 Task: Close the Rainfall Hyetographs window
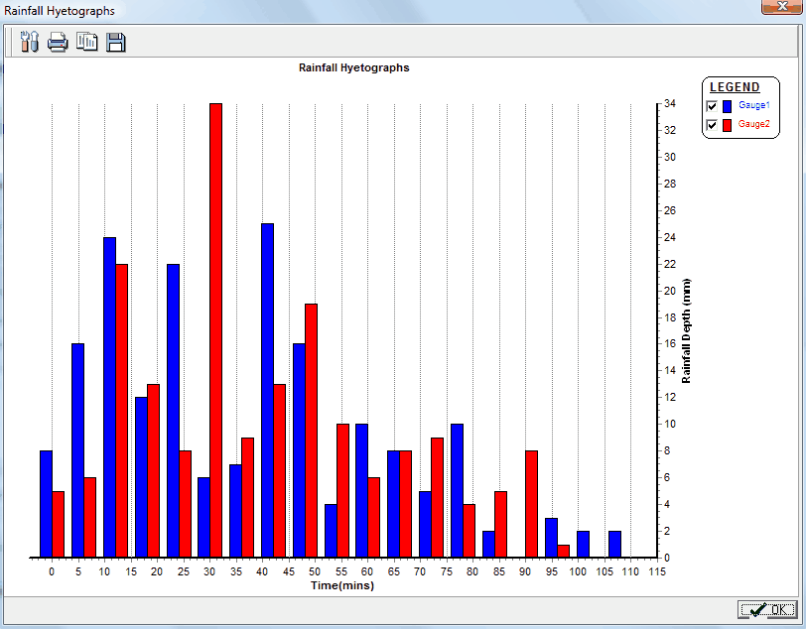[779, 7]
